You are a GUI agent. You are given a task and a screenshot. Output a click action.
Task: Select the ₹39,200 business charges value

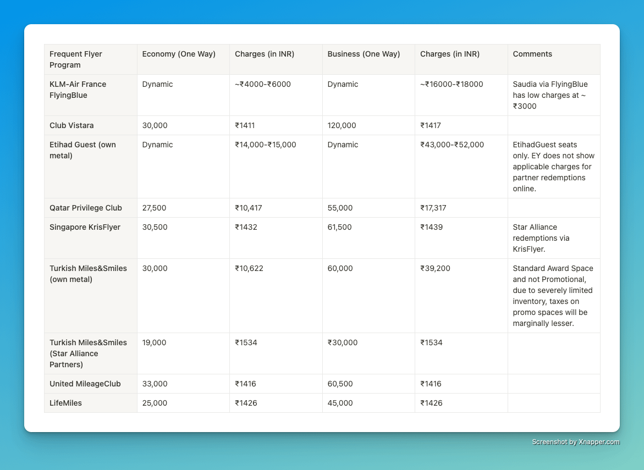coord(436,268)
